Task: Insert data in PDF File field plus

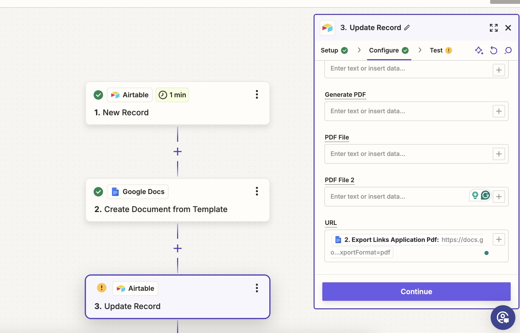Action: 499,154
